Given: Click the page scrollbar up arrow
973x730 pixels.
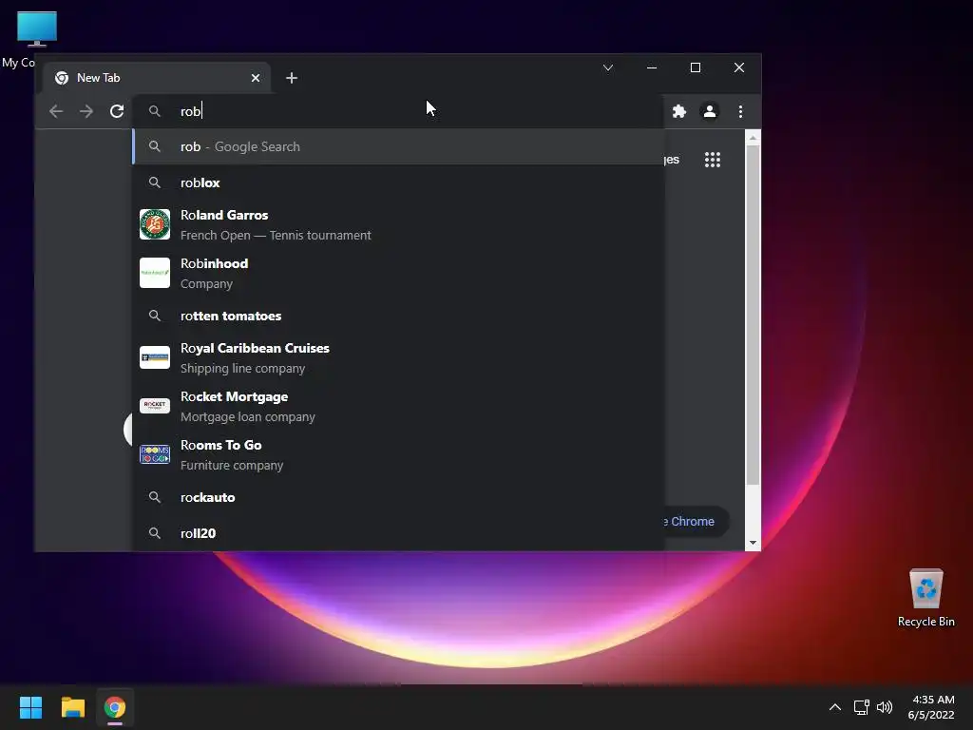Looking at the screenshot, I should click(753, 138).
